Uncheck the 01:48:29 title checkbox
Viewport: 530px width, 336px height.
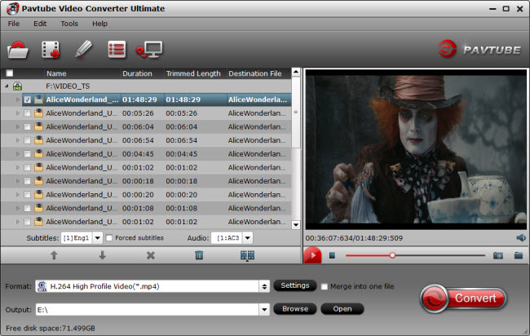pyautogui.click(x=28, y=99)
